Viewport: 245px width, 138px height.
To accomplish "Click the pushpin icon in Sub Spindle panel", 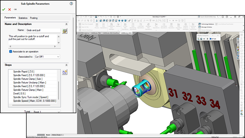I will 15,9.
